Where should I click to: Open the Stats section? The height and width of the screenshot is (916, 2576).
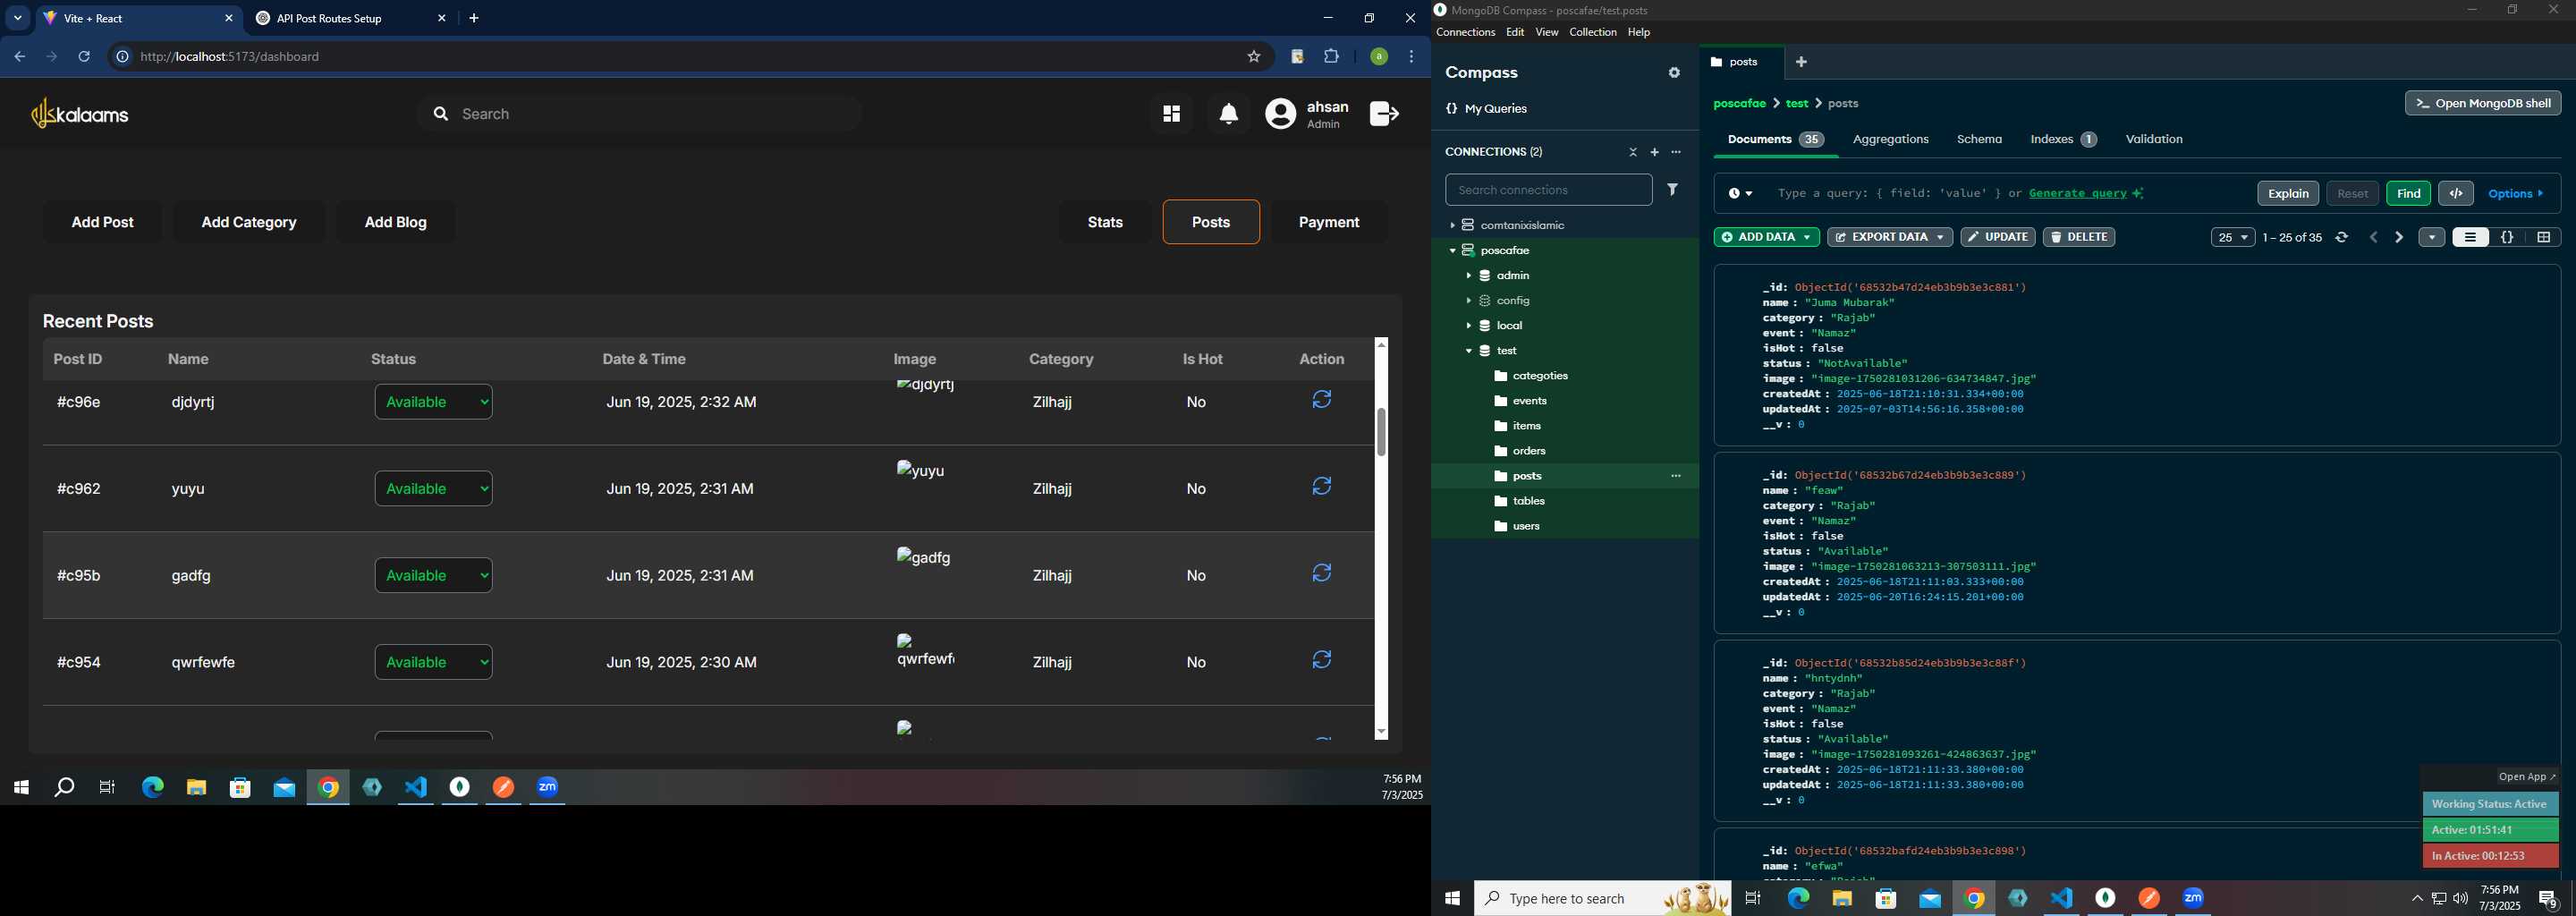[1105, 222]
